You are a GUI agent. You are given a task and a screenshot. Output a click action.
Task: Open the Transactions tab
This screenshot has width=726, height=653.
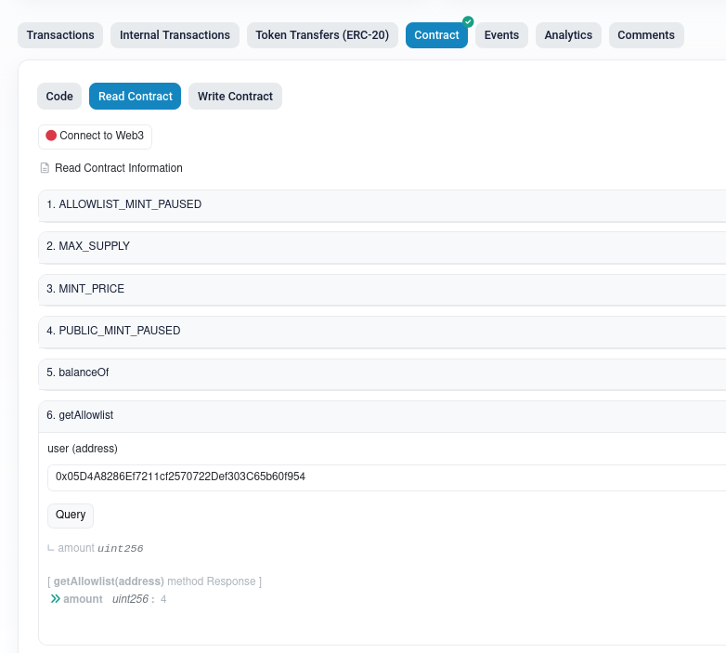point(60,35)
